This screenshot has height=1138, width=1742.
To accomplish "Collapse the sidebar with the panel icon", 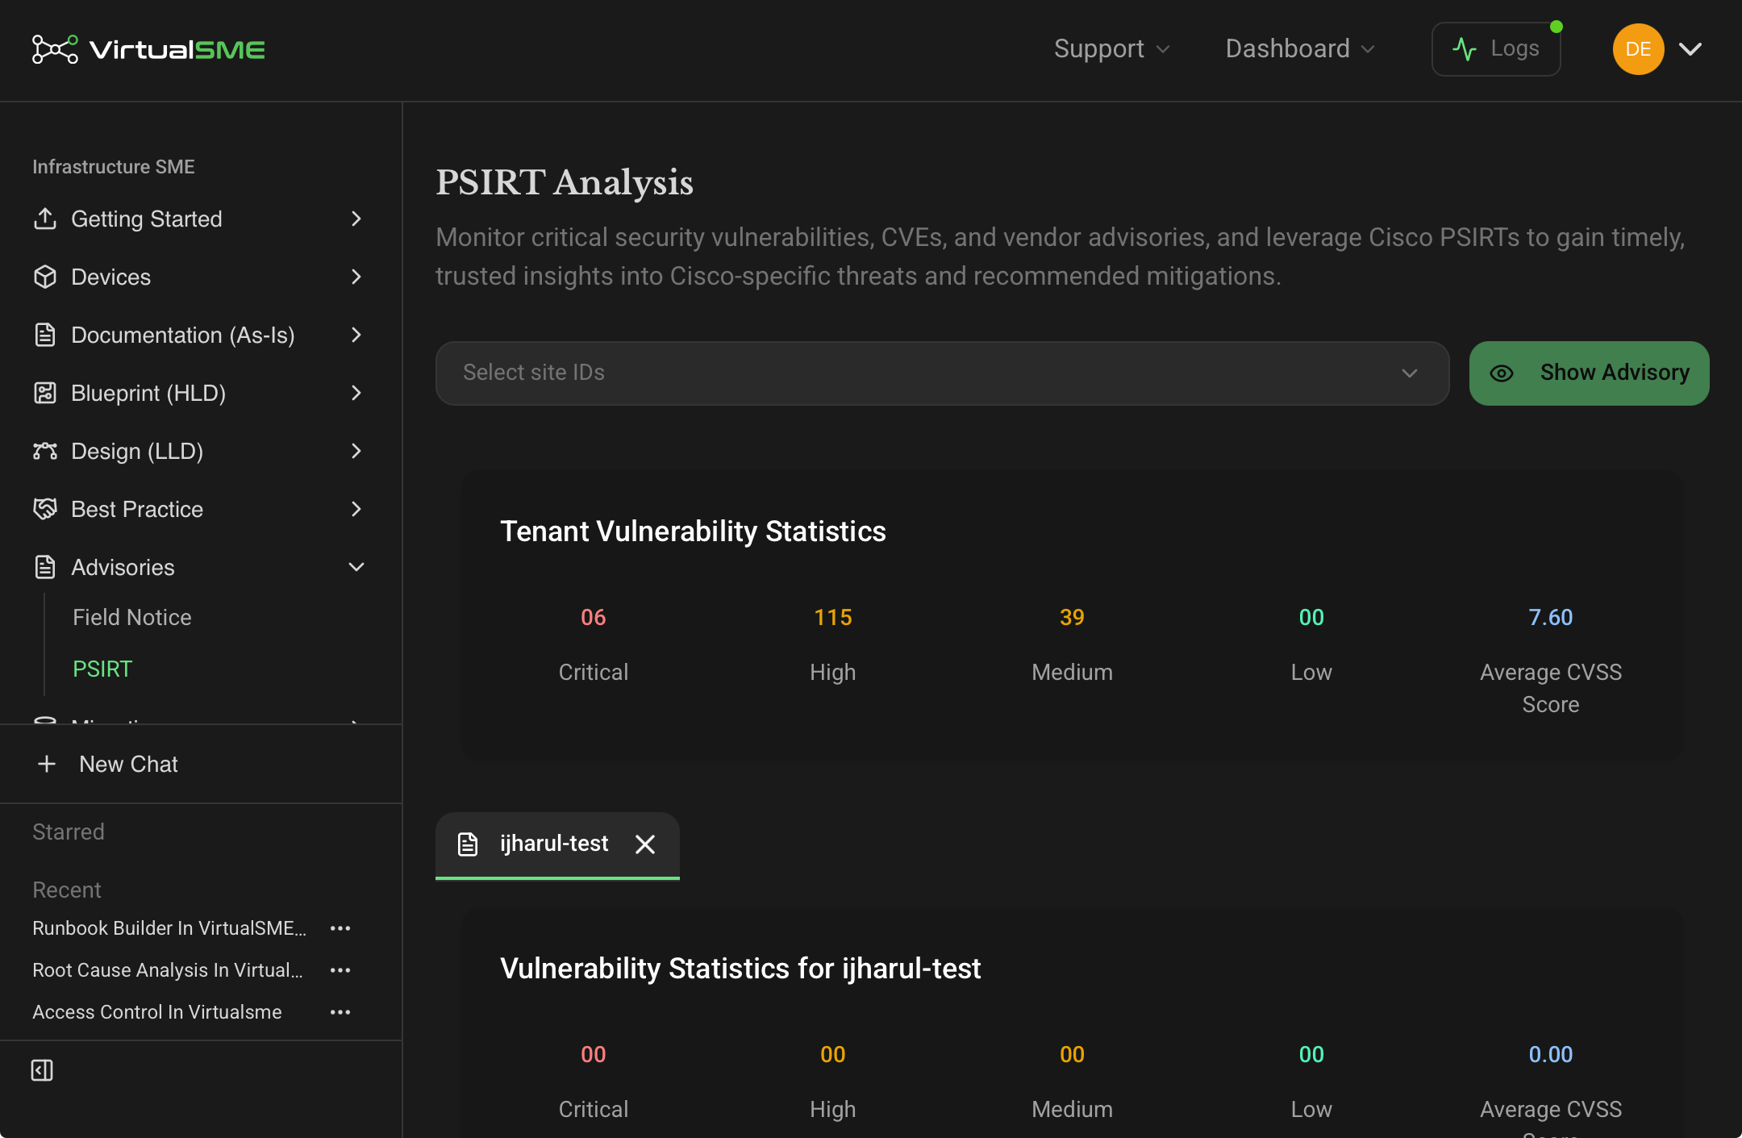I will [42, 1070].
